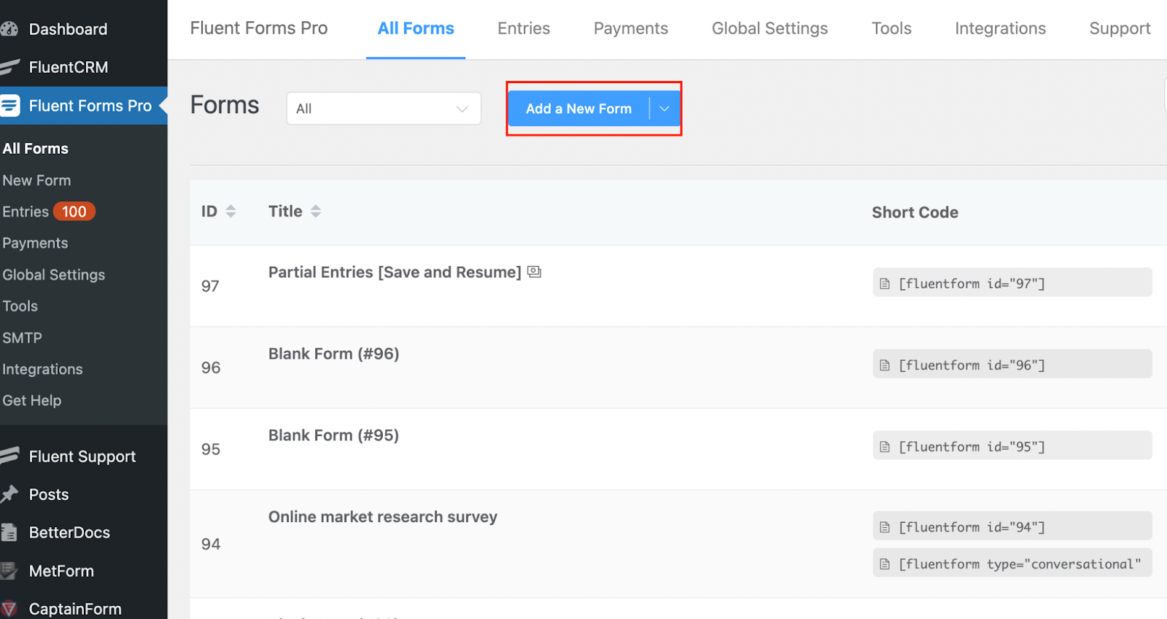Open MetForm menu label
Image resolution: width=1167 pixels, height=619 pixels.
[61, 571]
